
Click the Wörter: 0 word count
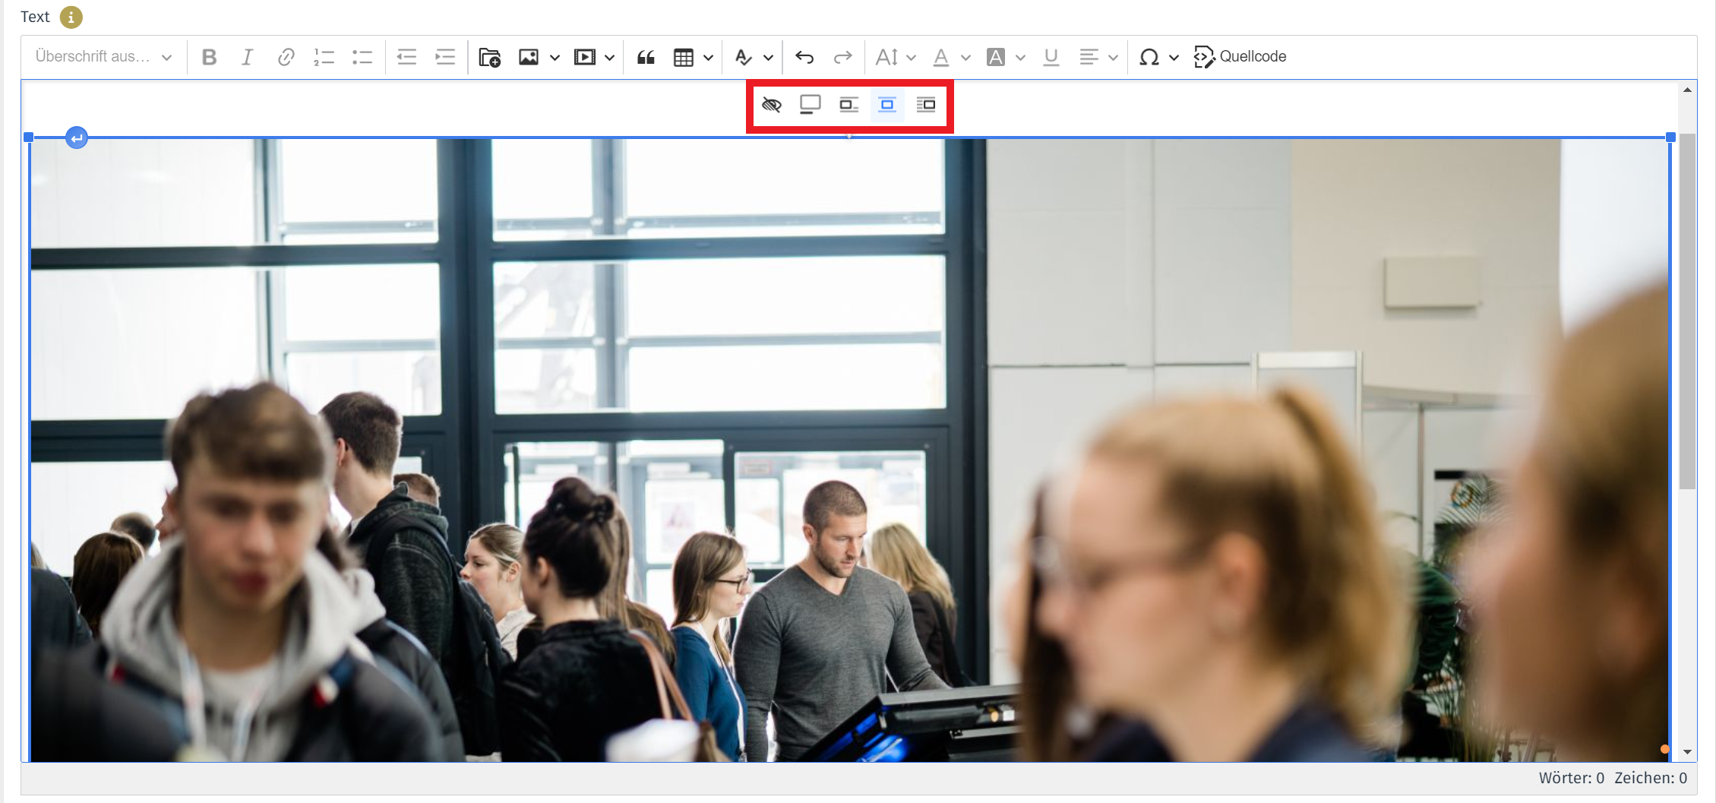pyautogui.click(x=1571, y=778)
